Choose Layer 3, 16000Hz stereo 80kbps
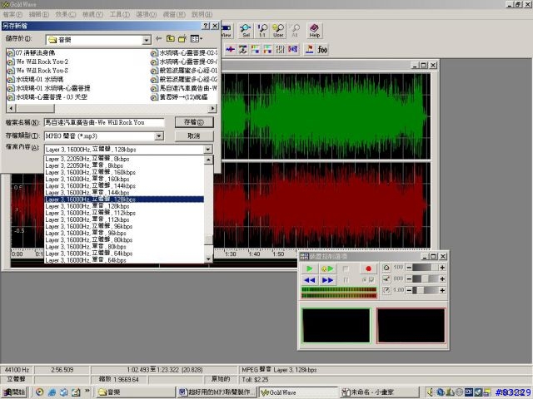Viewport: 533px width, 399px height. 124,240
